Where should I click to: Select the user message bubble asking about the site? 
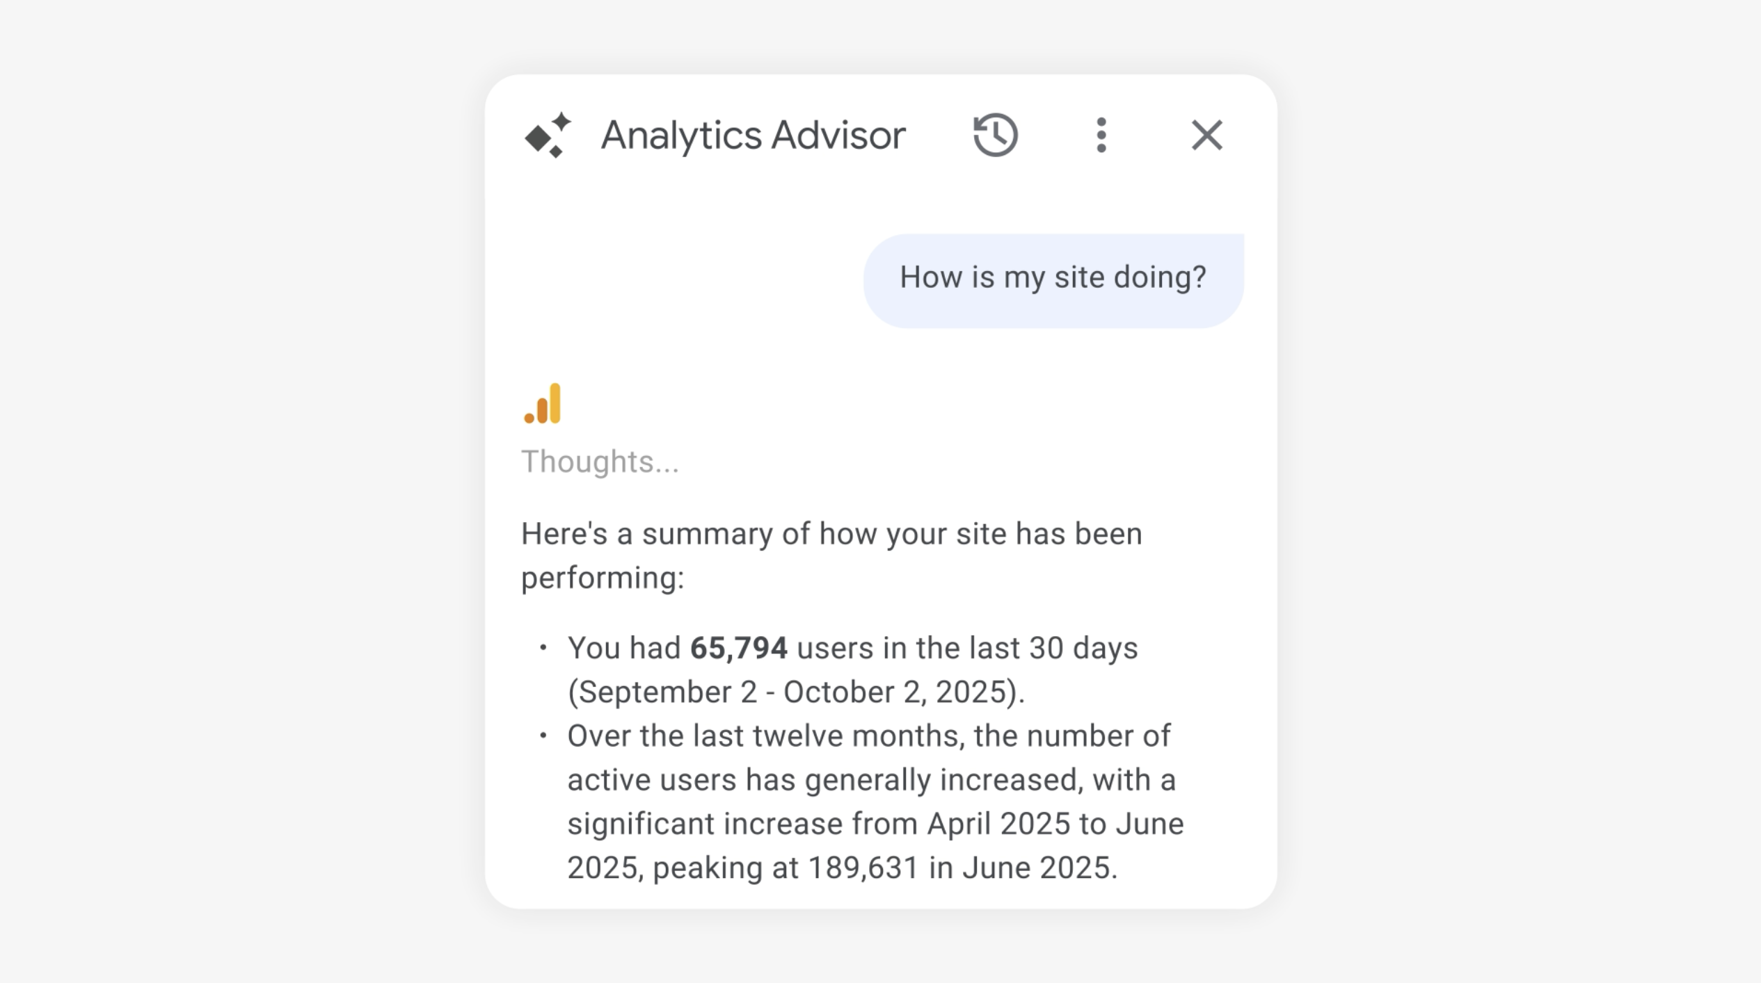1053,277
